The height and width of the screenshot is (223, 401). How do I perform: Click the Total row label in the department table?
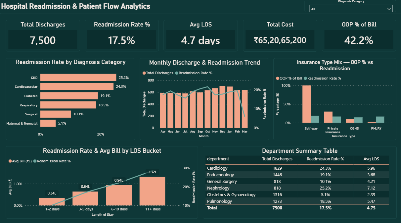click(212, 208)
